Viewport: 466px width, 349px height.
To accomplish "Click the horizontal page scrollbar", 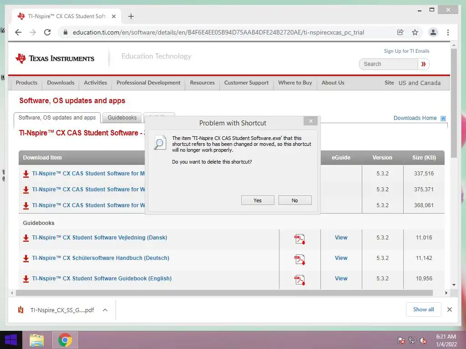I will tap(224, 293).
